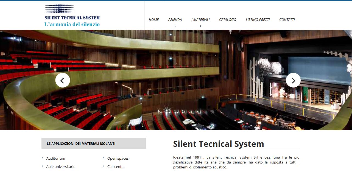Click the theater slideshow image

(x=176, y=80)
